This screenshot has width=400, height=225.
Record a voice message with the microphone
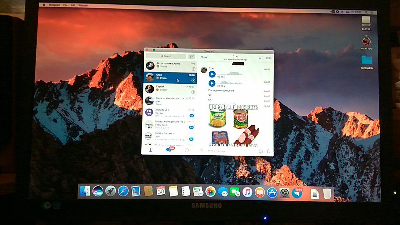click(x=268, y=151)
